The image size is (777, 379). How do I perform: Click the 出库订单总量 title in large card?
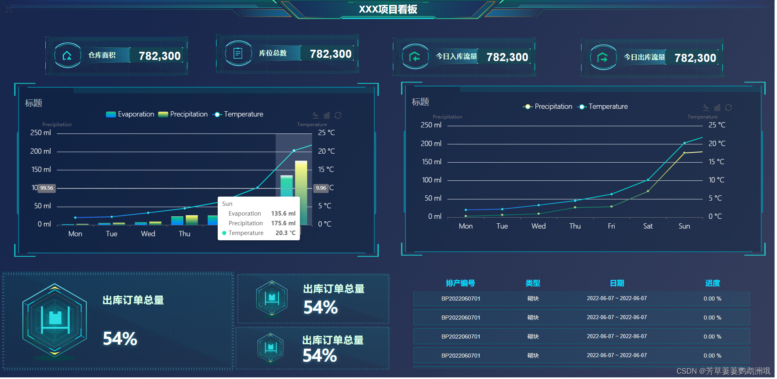tap(133, 301)
